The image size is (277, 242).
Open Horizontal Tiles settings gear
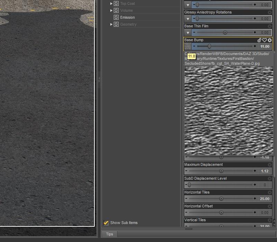(x=270, y=192)
